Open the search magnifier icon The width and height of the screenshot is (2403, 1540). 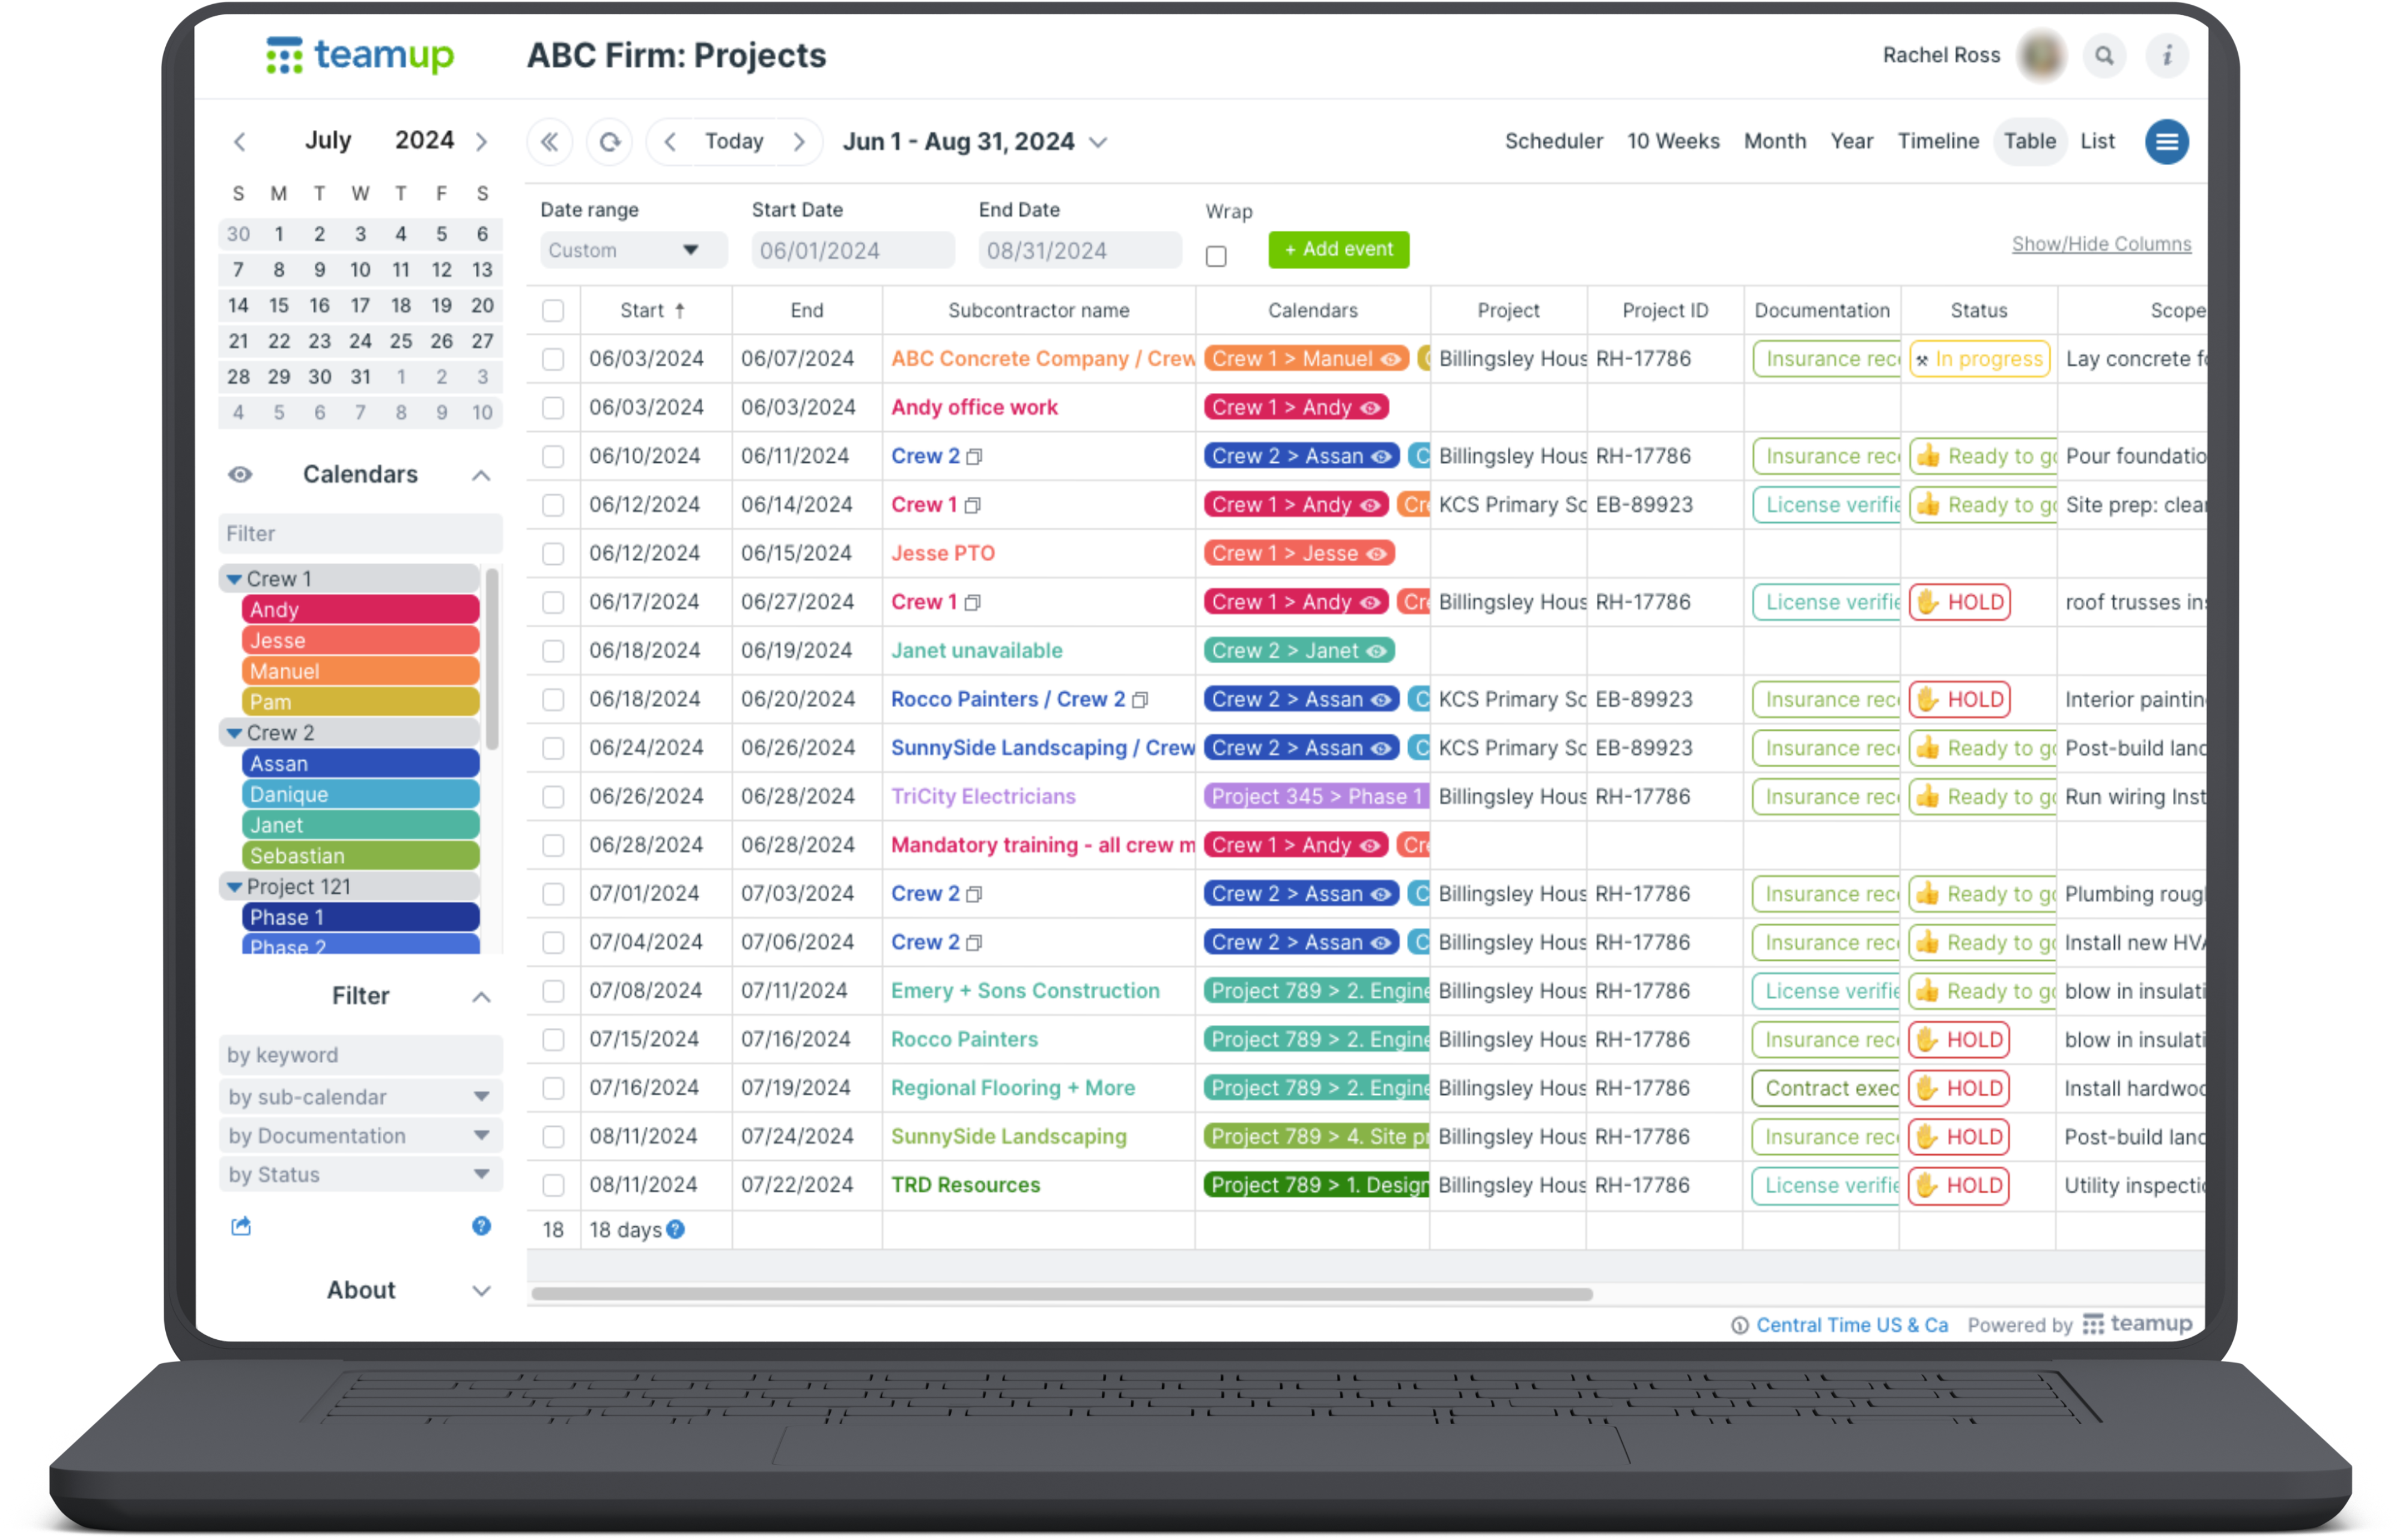(x=2103, y=56)
